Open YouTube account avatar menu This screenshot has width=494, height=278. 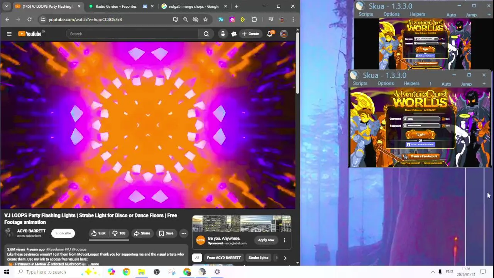coord(284,34)
